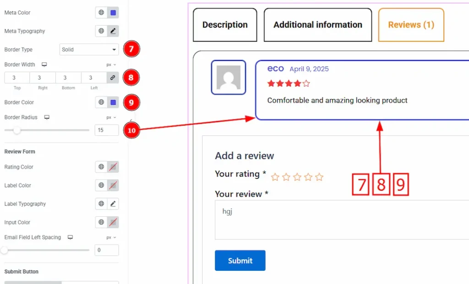This screenshot has width=469, height=284.
Task: Click responsive device icon beside Border Radius
Action: click(47, 118)
